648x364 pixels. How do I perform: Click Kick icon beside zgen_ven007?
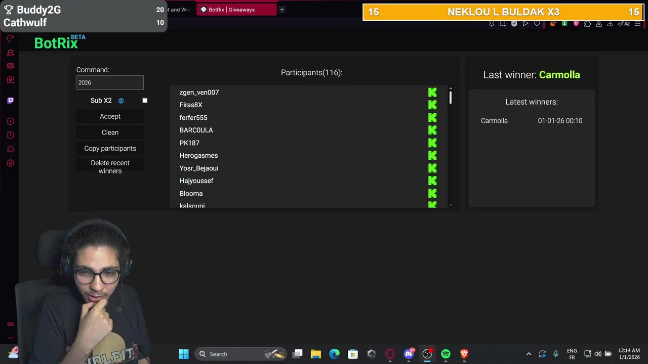[432, 92]
